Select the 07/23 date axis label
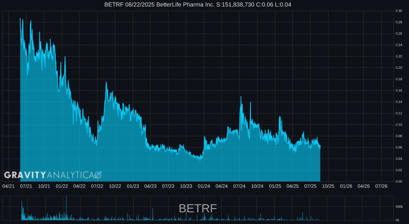 (168, 186)
